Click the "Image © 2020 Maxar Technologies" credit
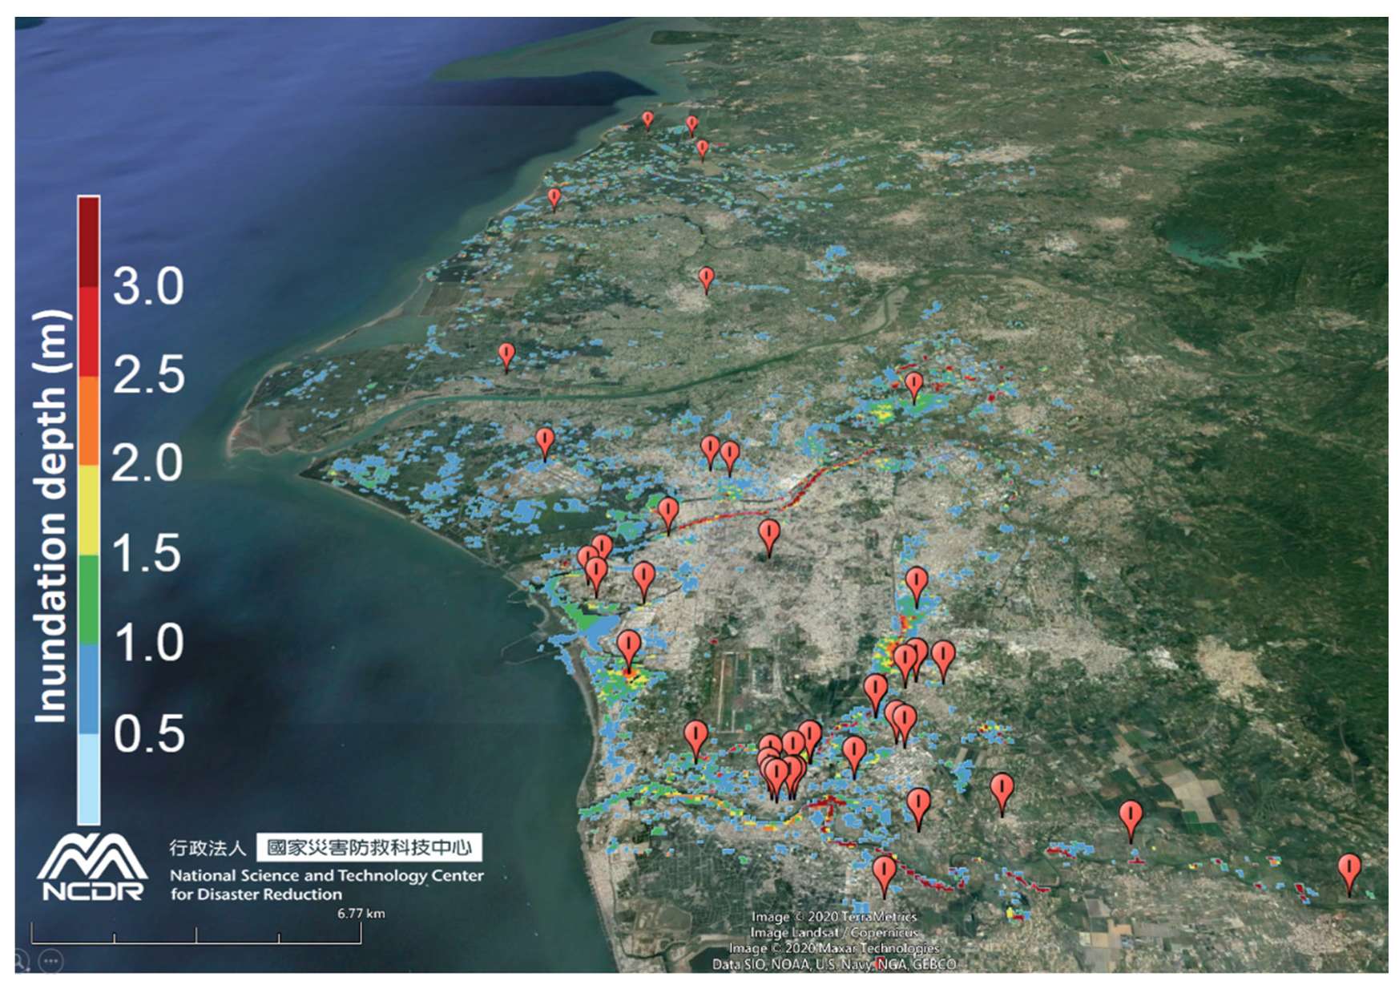This screenshot has height=985, width=1399. click(x=834, y=948)
